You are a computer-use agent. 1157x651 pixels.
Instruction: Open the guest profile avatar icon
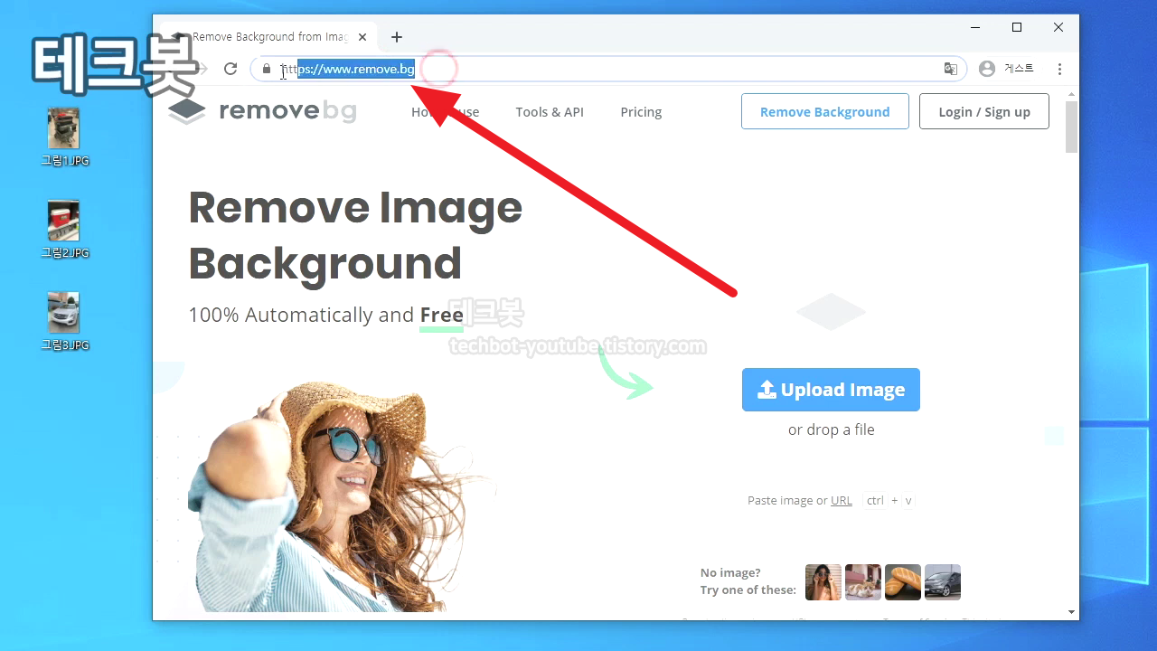click(x=987, y=69)
